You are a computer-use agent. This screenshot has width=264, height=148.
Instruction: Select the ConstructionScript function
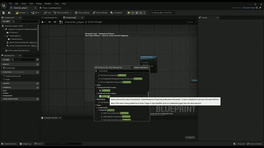pyautogui.click(x=13, y=76)
